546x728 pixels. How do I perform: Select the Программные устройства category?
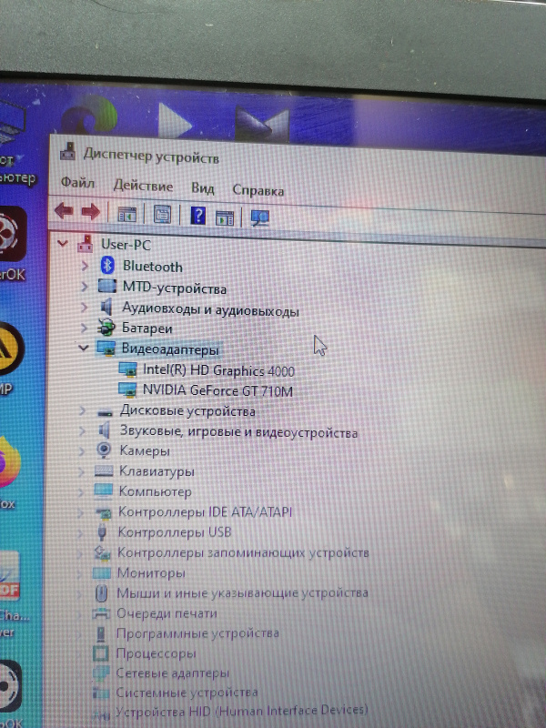pos(197,633)
